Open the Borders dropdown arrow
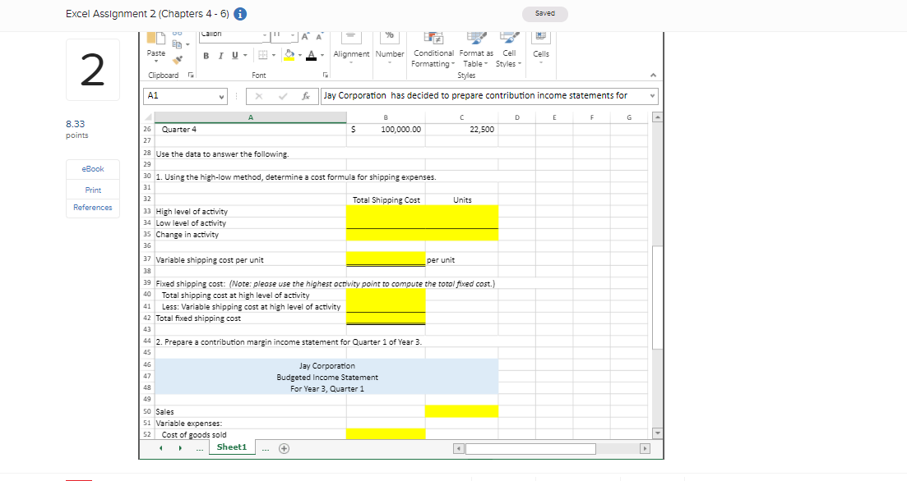This screenshot has height=481, width=907. [x=273, y=53]
